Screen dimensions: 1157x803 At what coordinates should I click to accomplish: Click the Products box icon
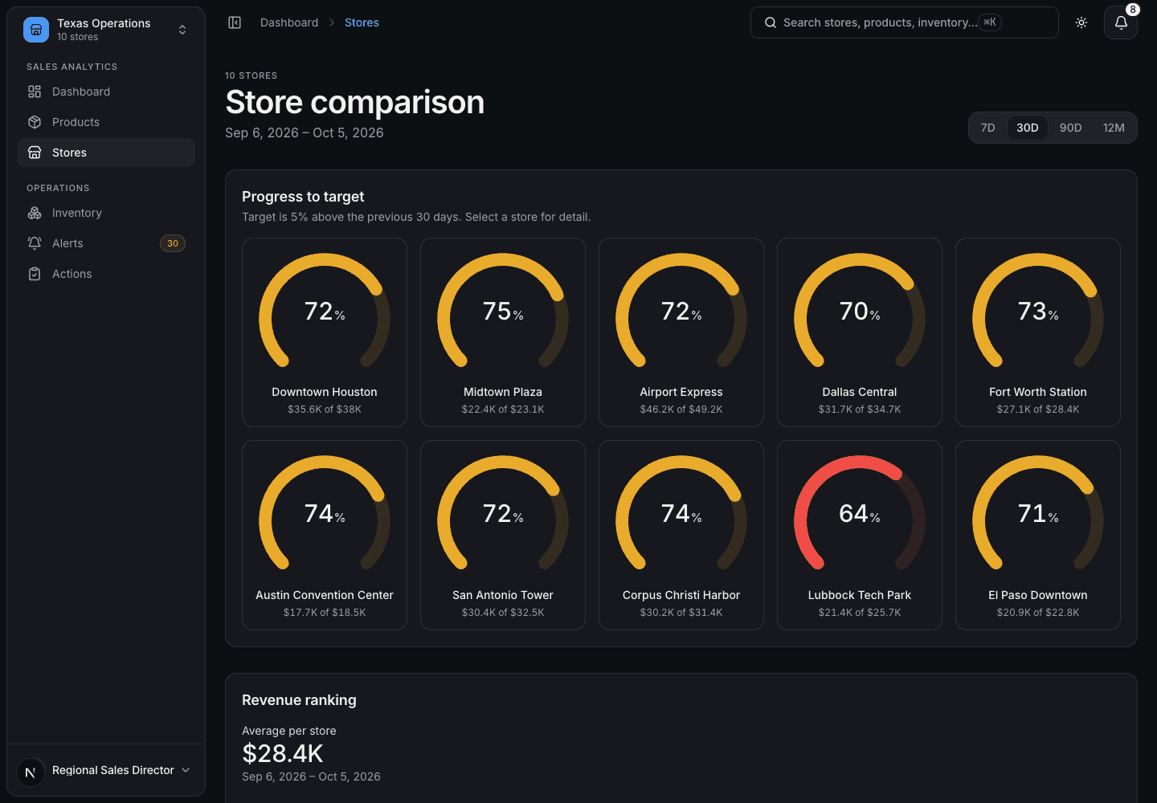35,122
